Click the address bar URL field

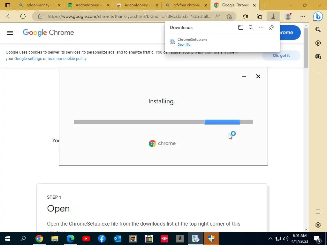[x=129, y=16]
